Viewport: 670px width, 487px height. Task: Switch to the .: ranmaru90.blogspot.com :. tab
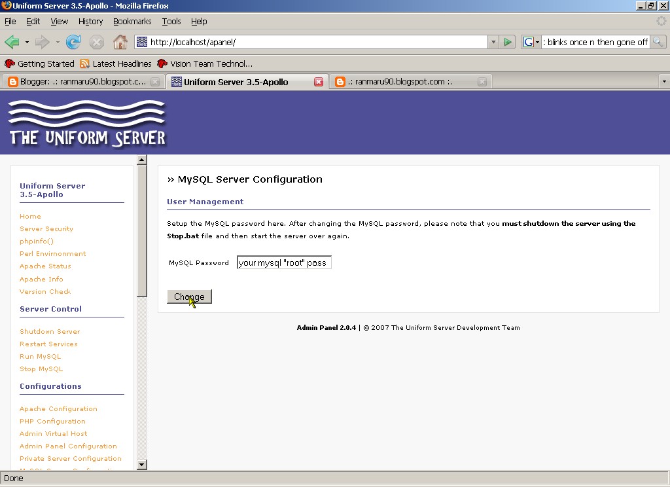tap(411, 82)
